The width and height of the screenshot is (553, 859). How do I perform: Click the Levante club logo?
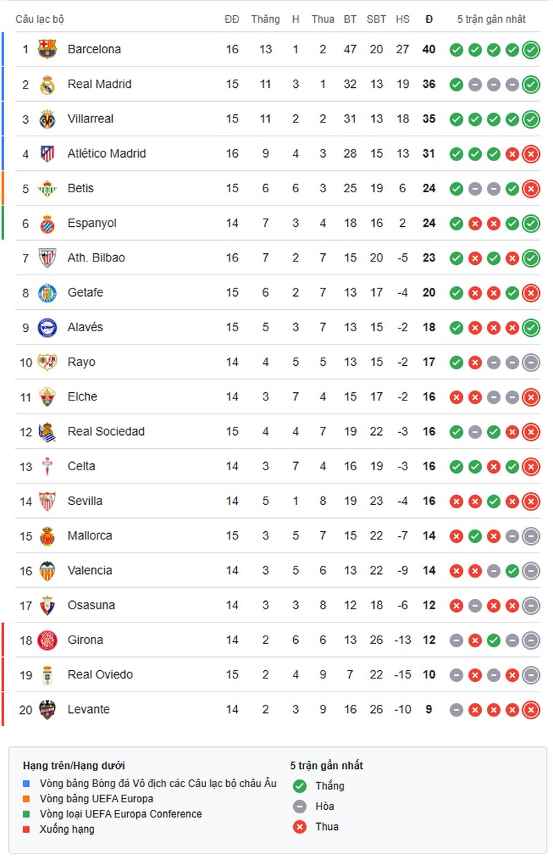coord(46,709)
